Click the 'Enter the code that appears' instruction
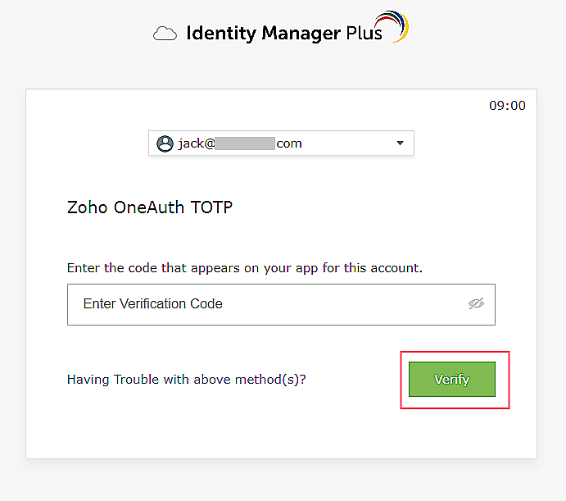Viewport: 566px width, 501px height. click(x=245, y=267)
